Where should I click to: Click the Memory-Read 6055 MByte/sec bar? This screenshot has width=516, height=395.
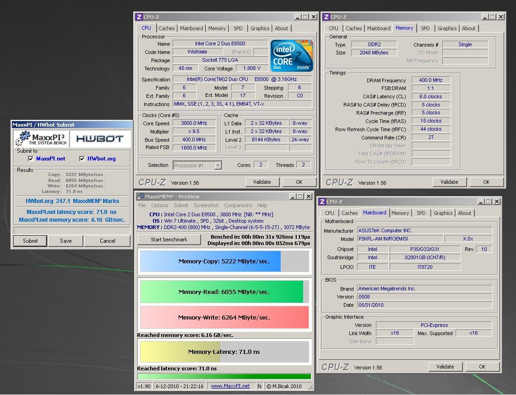[x=224, y=292]
